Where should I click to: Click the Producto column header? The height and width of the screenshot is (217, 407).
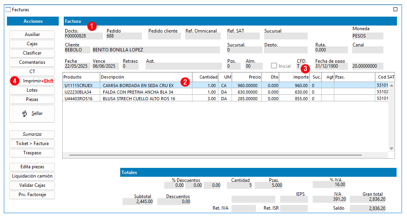coord(81,77)
